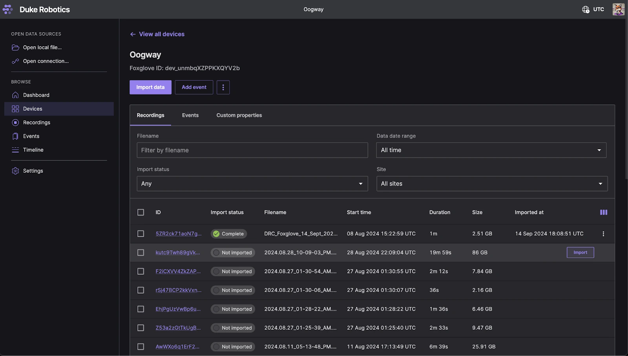This screenshot has height=356, width=628.
Task: Open the Settings gear in sidebar
Action: coord(16,171)
